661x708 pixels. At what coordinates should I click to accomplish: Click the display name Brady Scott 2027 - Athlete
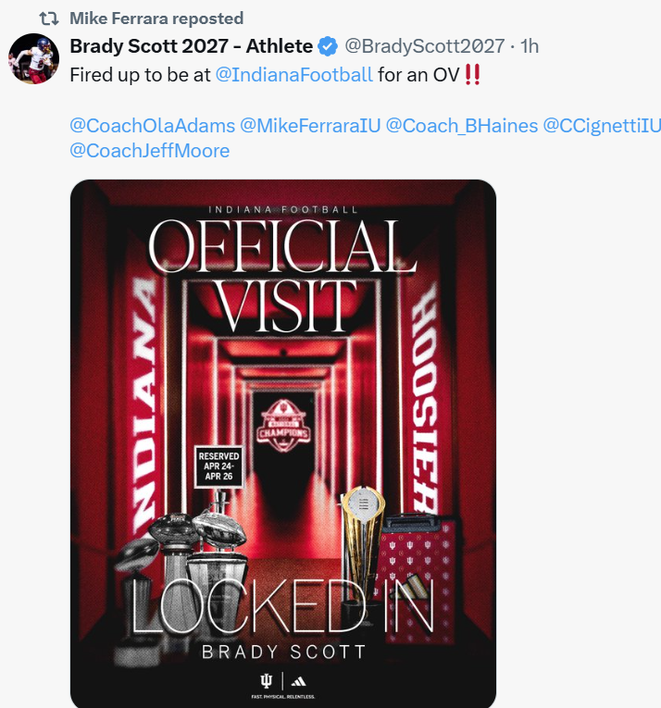(191, 46)
